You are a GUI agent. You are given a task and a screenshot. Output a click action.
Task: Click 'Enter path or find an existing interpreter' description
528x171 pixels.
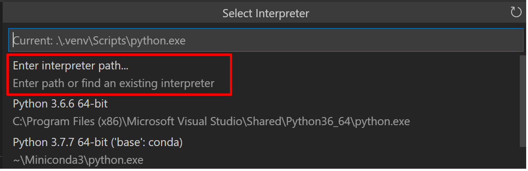pos(113,83)
